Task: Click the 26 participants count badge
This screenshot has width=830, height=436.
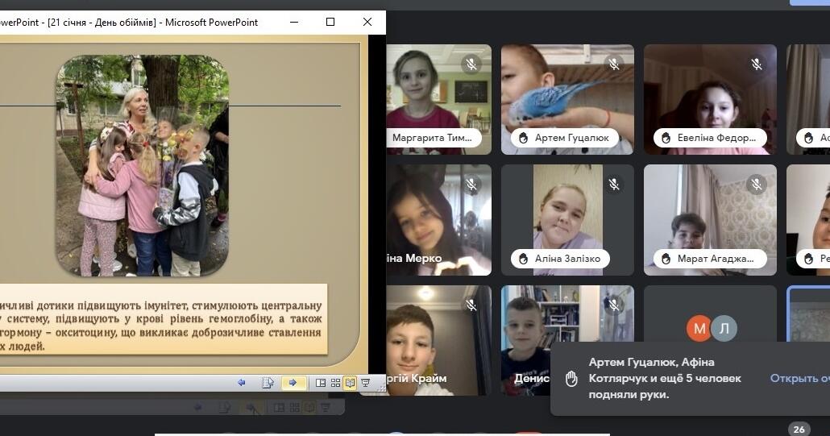Action: pos(799,429)
